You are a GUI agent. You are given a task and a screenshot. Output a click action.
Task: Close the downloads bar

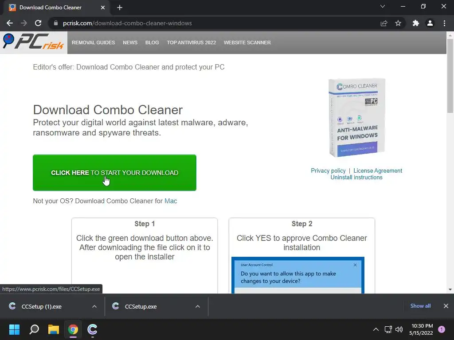pos(446,306)
